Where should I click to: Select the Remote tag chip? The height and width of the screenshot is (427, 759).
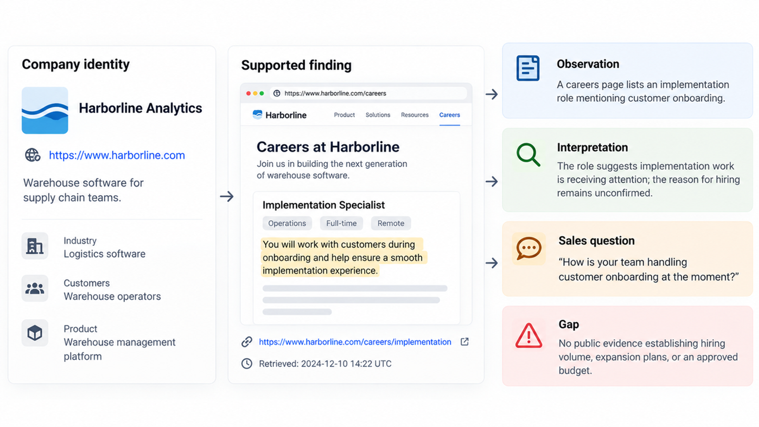(391, 223)
